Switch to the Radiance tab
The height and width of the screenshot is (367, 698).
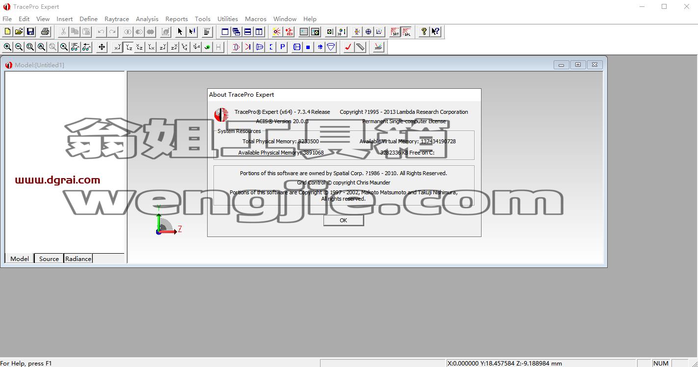pos(78,259)
